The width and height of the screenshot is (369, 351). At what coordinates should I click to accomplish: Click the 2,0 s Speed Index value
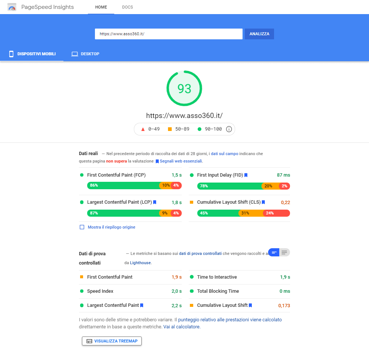177,291
